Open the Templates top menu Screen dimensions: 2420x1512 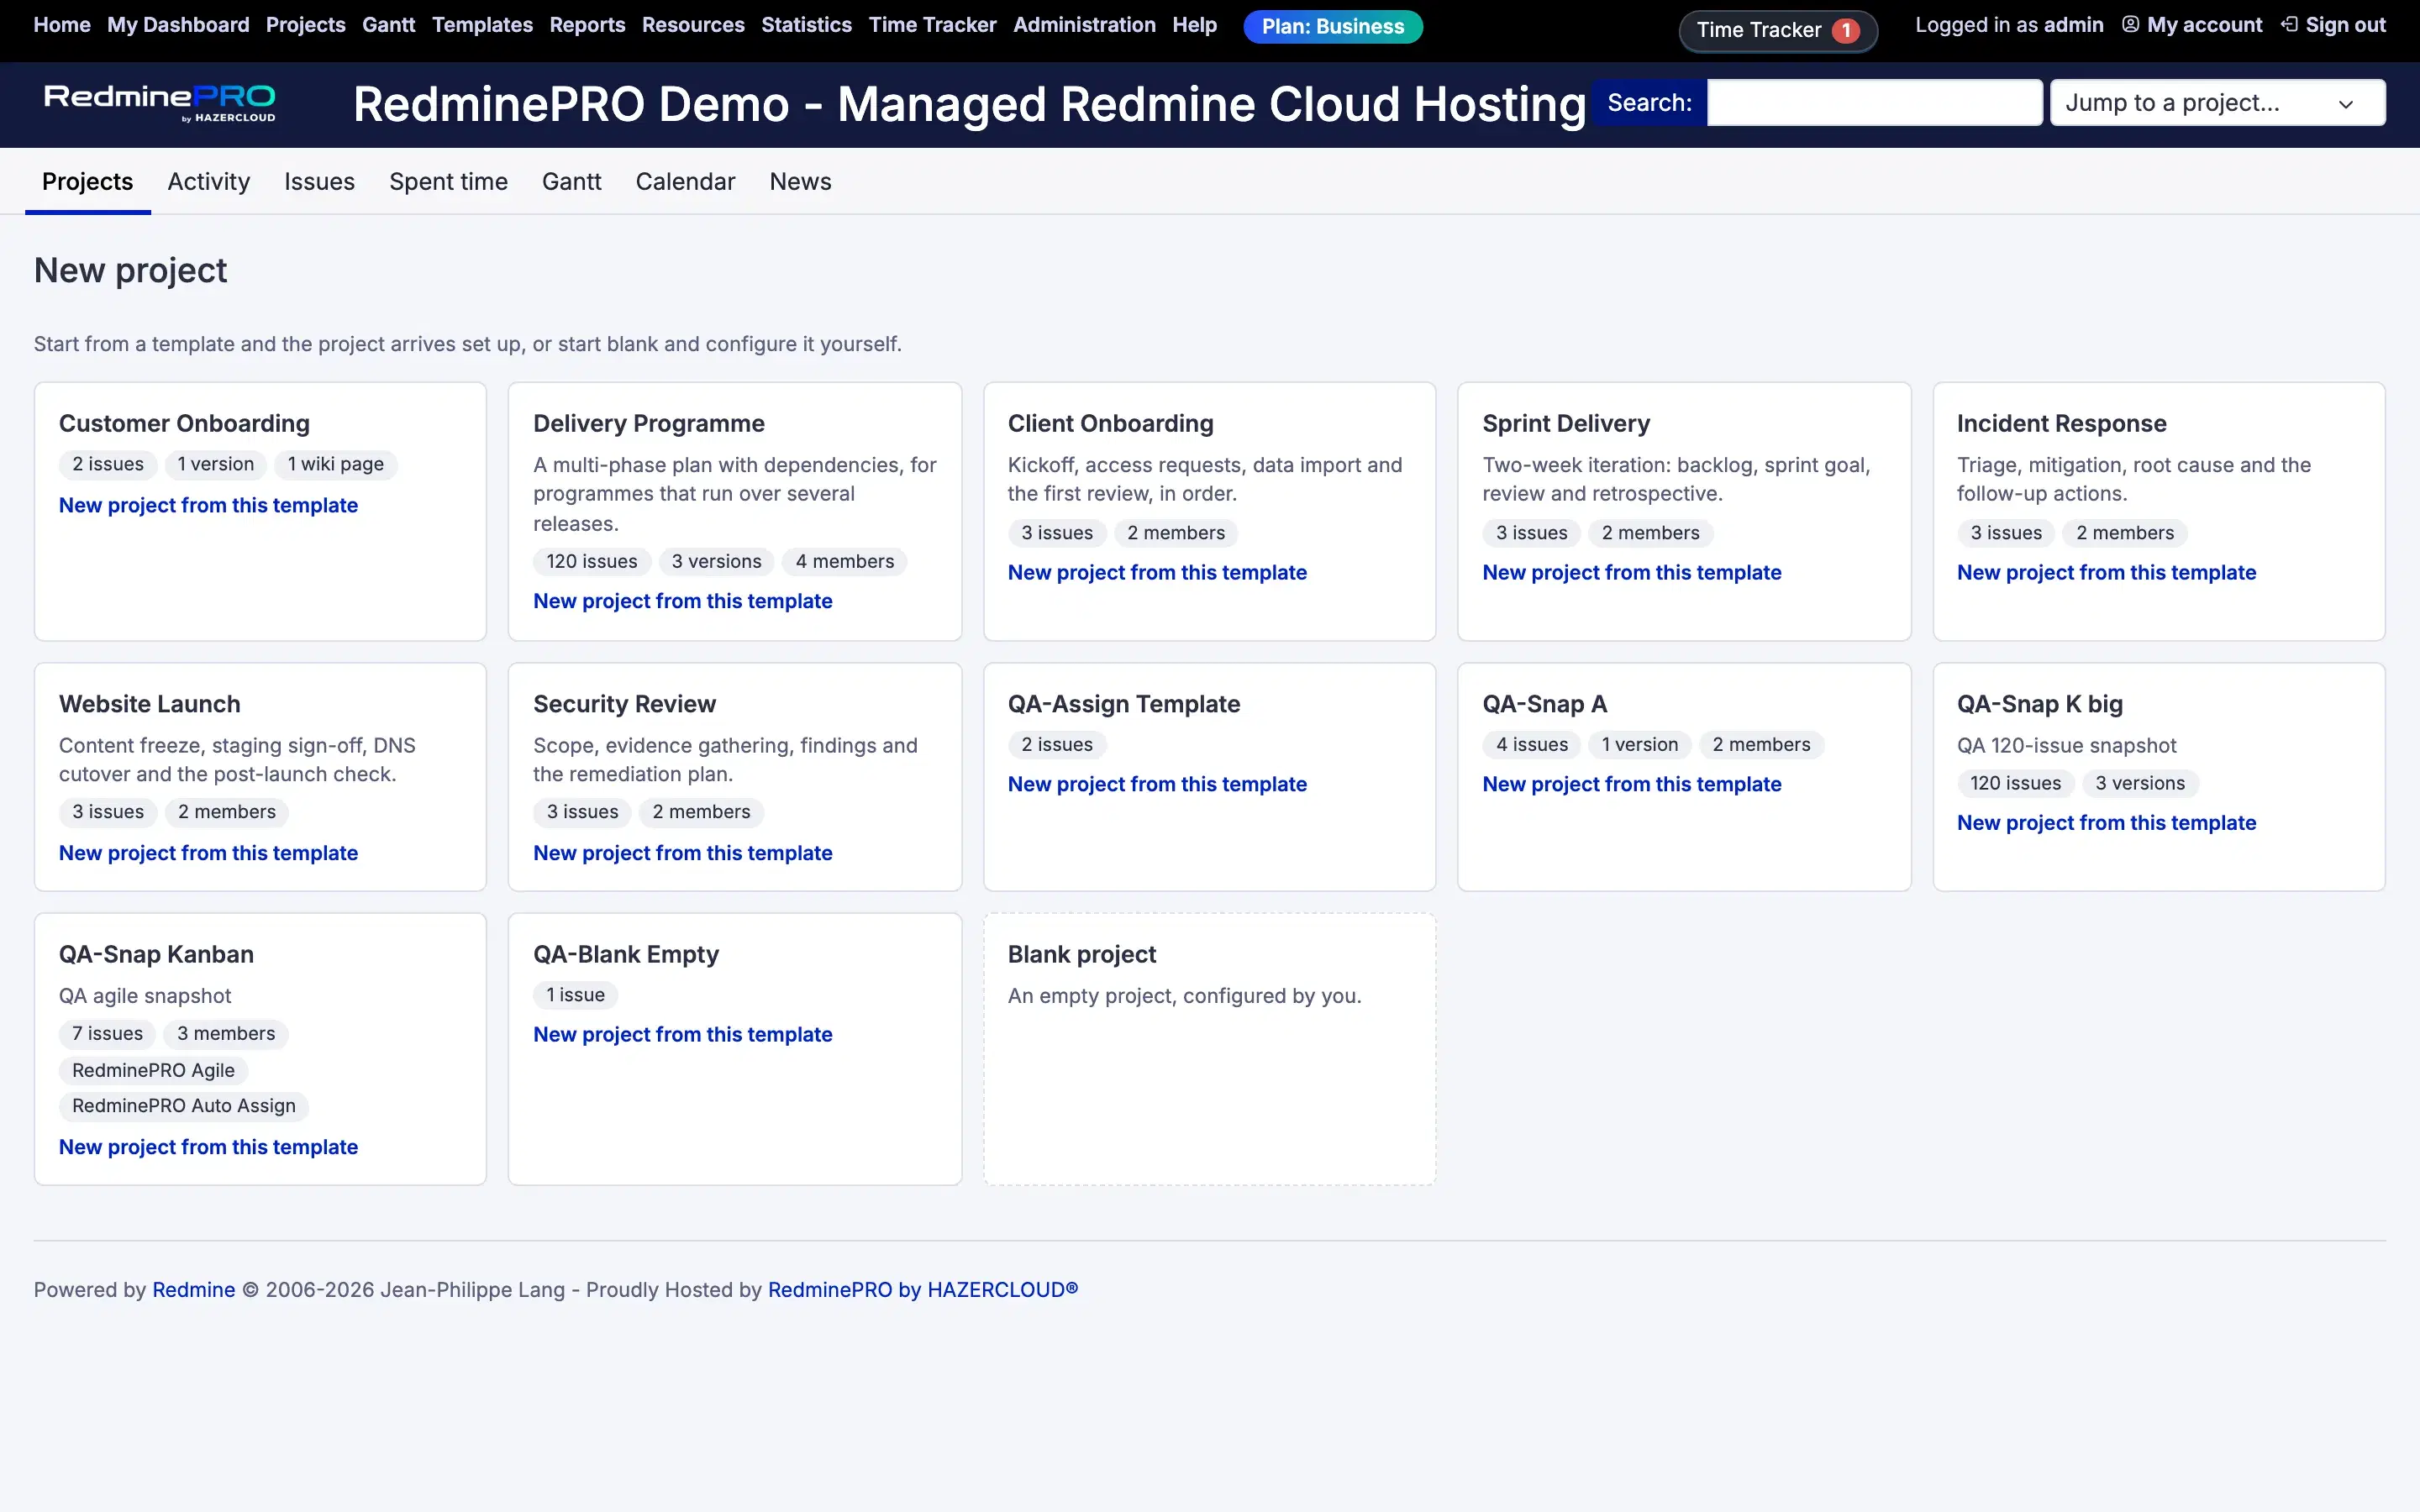point(482,25)
